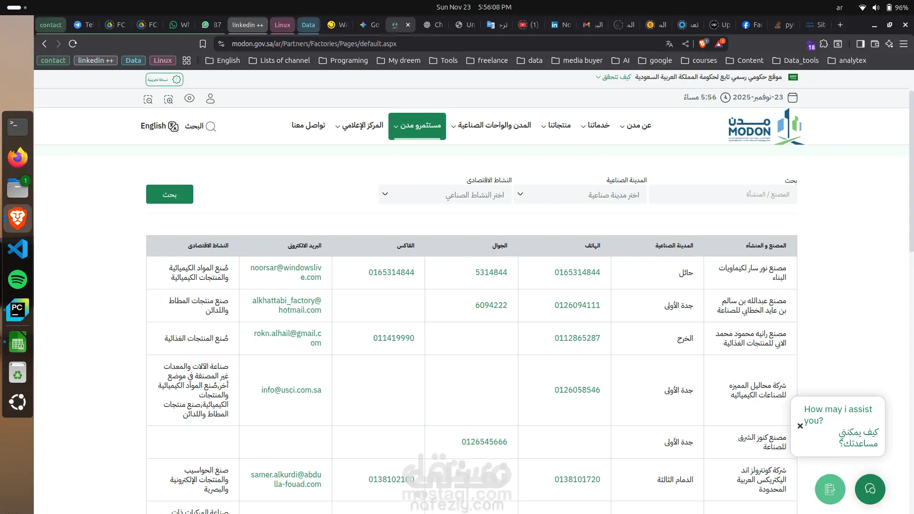Screen dimensions: 914x514
Task: Open Leo AI sparkle icon
Action: point(889,44)
